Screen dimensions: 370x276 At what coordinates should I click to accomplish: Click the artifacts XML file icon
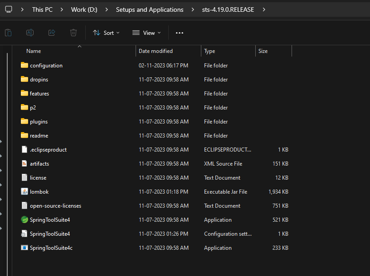coord(24,164)
